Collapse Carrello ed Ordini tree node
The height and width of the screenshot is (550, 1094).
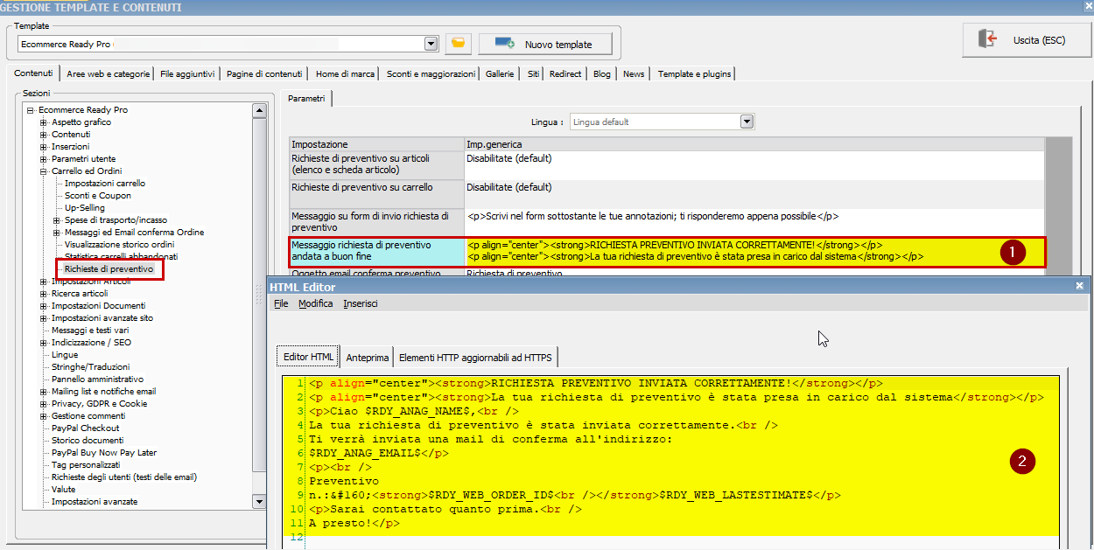(44, 171)
